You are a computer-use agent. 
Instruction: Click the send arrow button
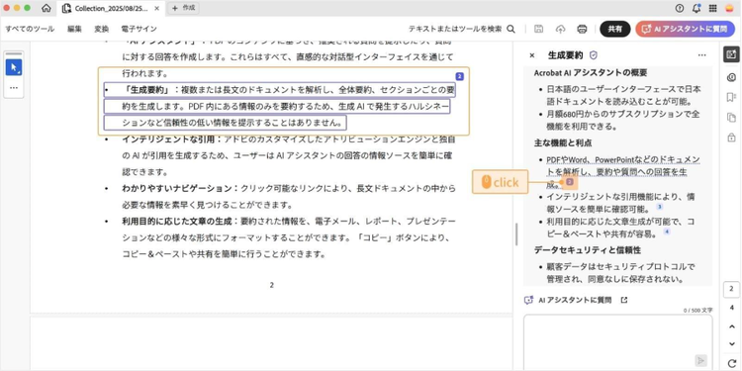[701, 360]
